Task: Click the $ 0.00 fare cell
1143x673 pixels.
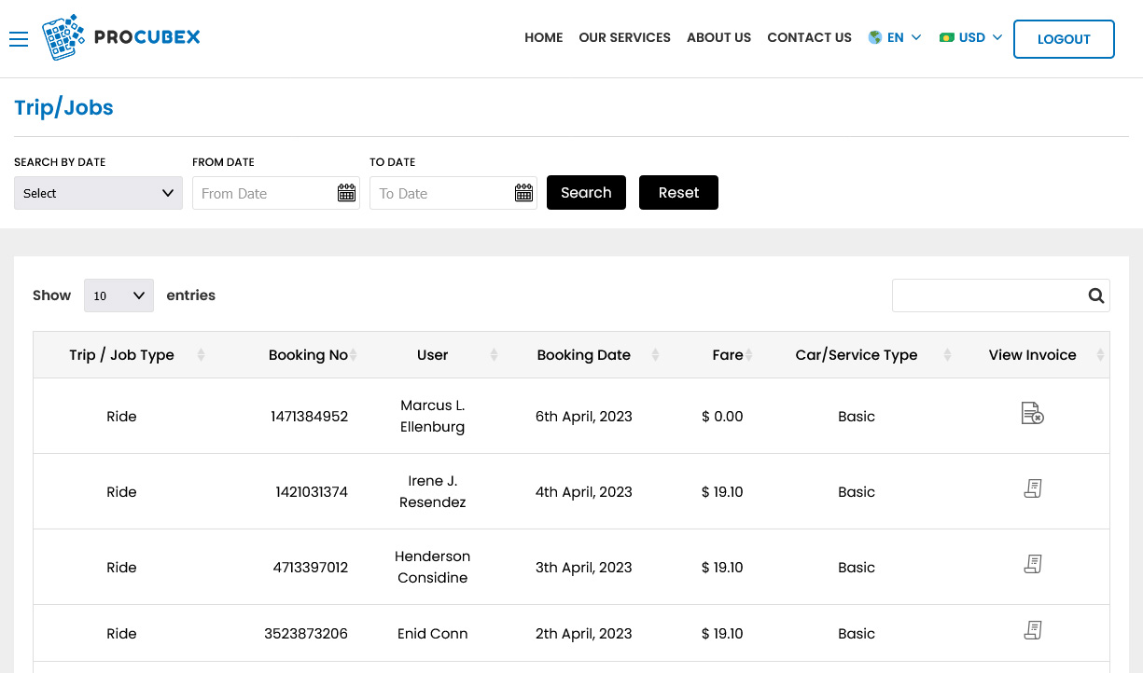Action: [x=722, y=417]
